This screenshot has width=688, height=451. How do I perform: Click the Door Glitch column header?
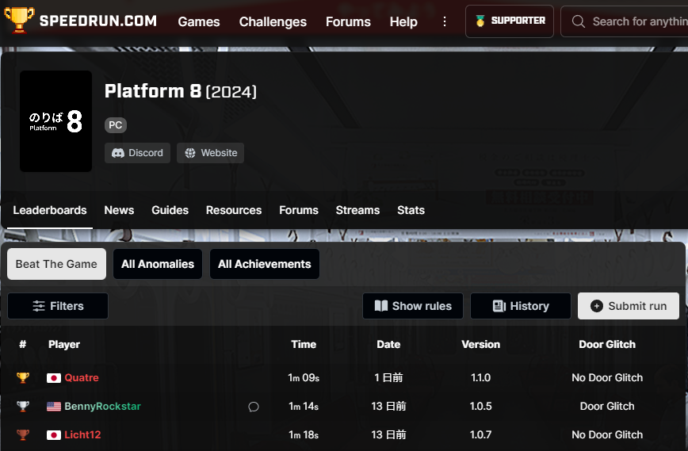coord(607,344)
